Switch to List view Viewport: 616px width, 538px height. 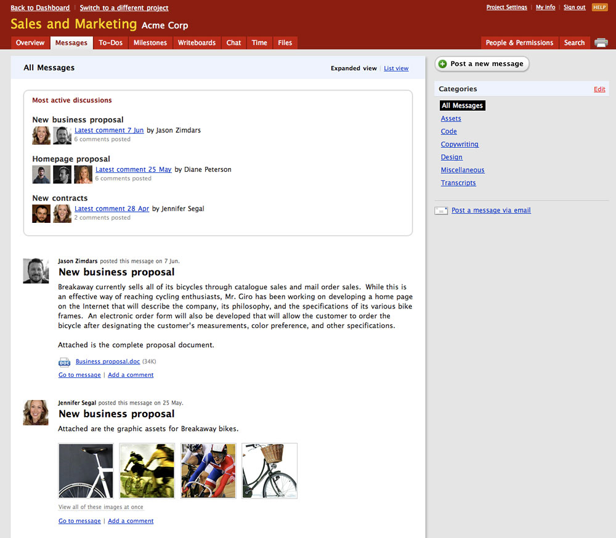pyautogui.click(x=396, y=68)
